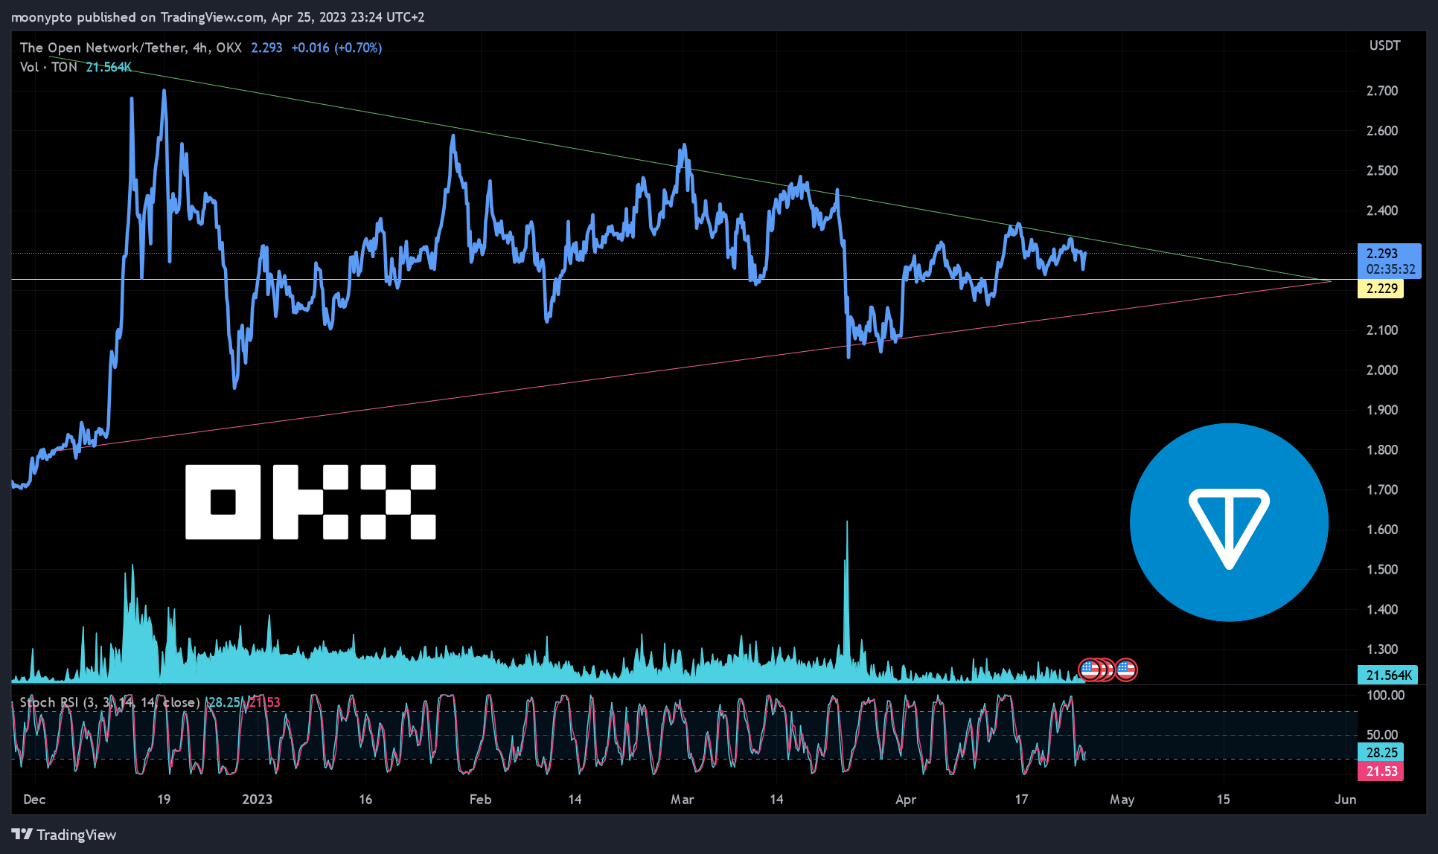Click the pink 21.53 Stoch axis tag
This screenshot has height=854, width=1438.
point(1381,771)
